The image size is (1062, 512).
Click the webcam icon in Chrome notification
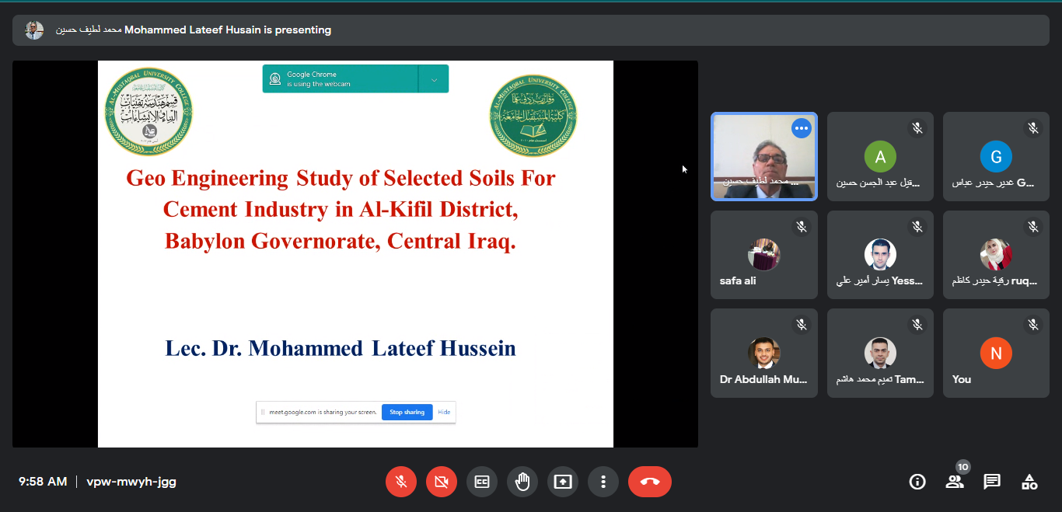[x=275, y=79]
